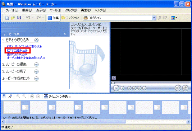The height and width of the screenshot is (131, 192).
Task: Click the Take Picture camera icon
Action: point(186,88)
